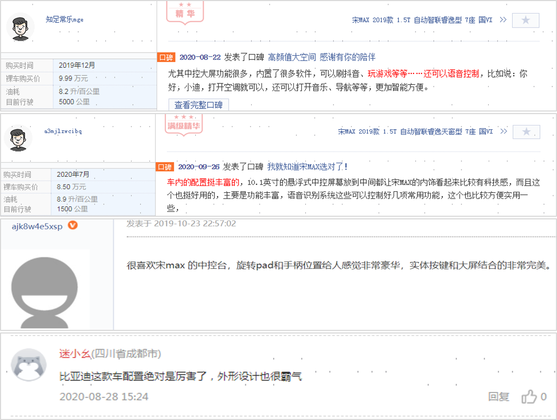Click the star favorite icon on second review
Image resolution: width=557 pixels, height=420 pixels.
tap(526, 132)
